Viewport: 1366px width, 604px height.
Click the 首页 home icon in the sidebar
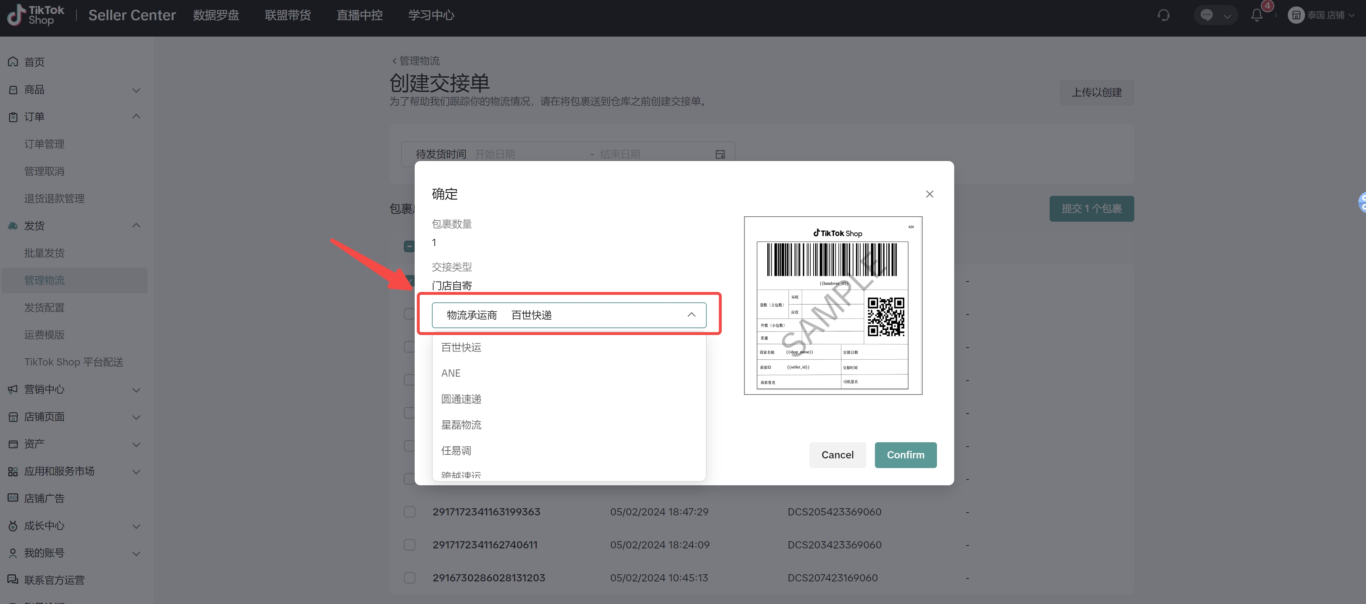click(x=13, y=62)
